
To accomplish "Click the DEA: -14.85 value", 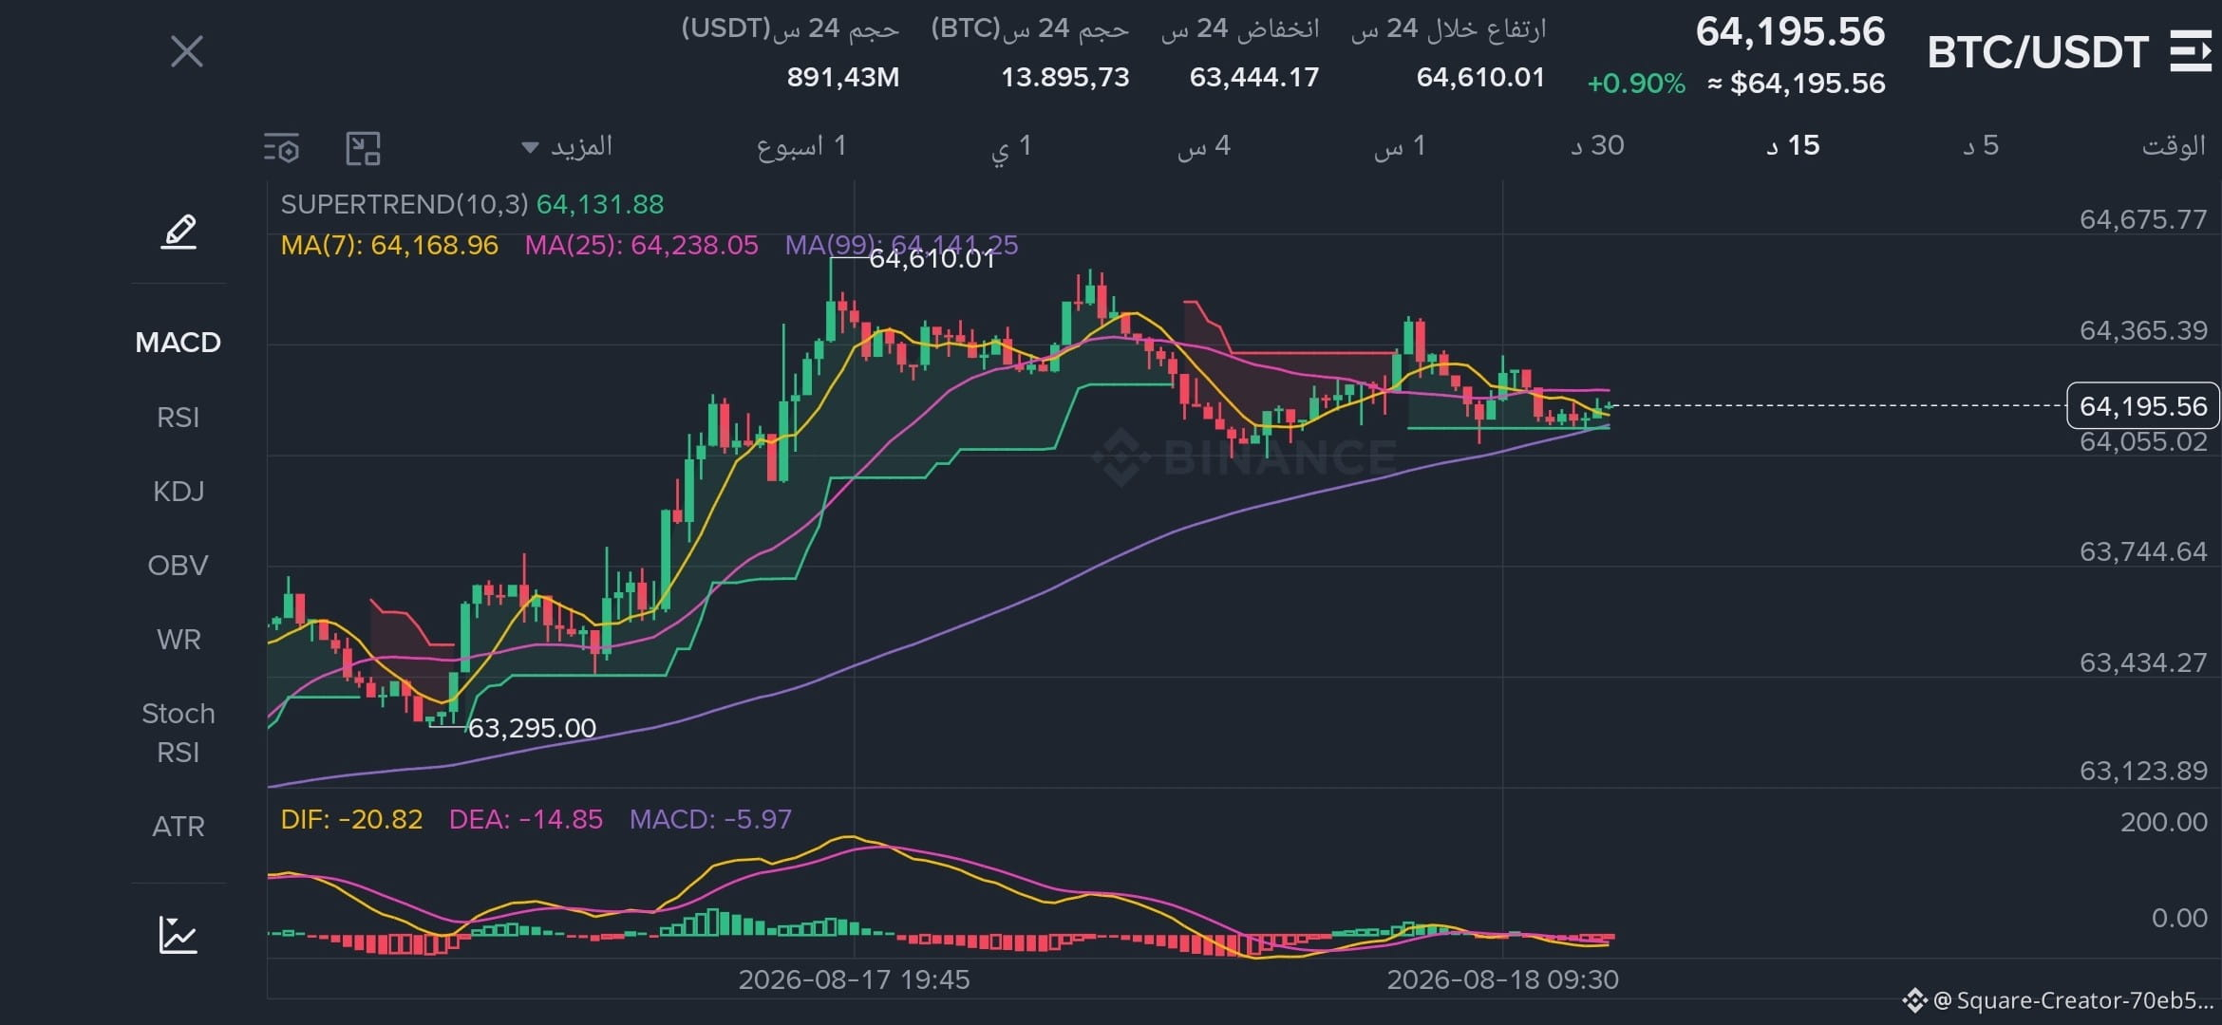I will [525, 819].
